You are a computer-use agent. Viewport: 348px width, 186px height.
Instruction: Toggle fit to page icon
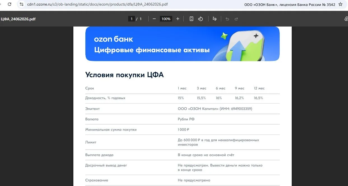[191, 19]
